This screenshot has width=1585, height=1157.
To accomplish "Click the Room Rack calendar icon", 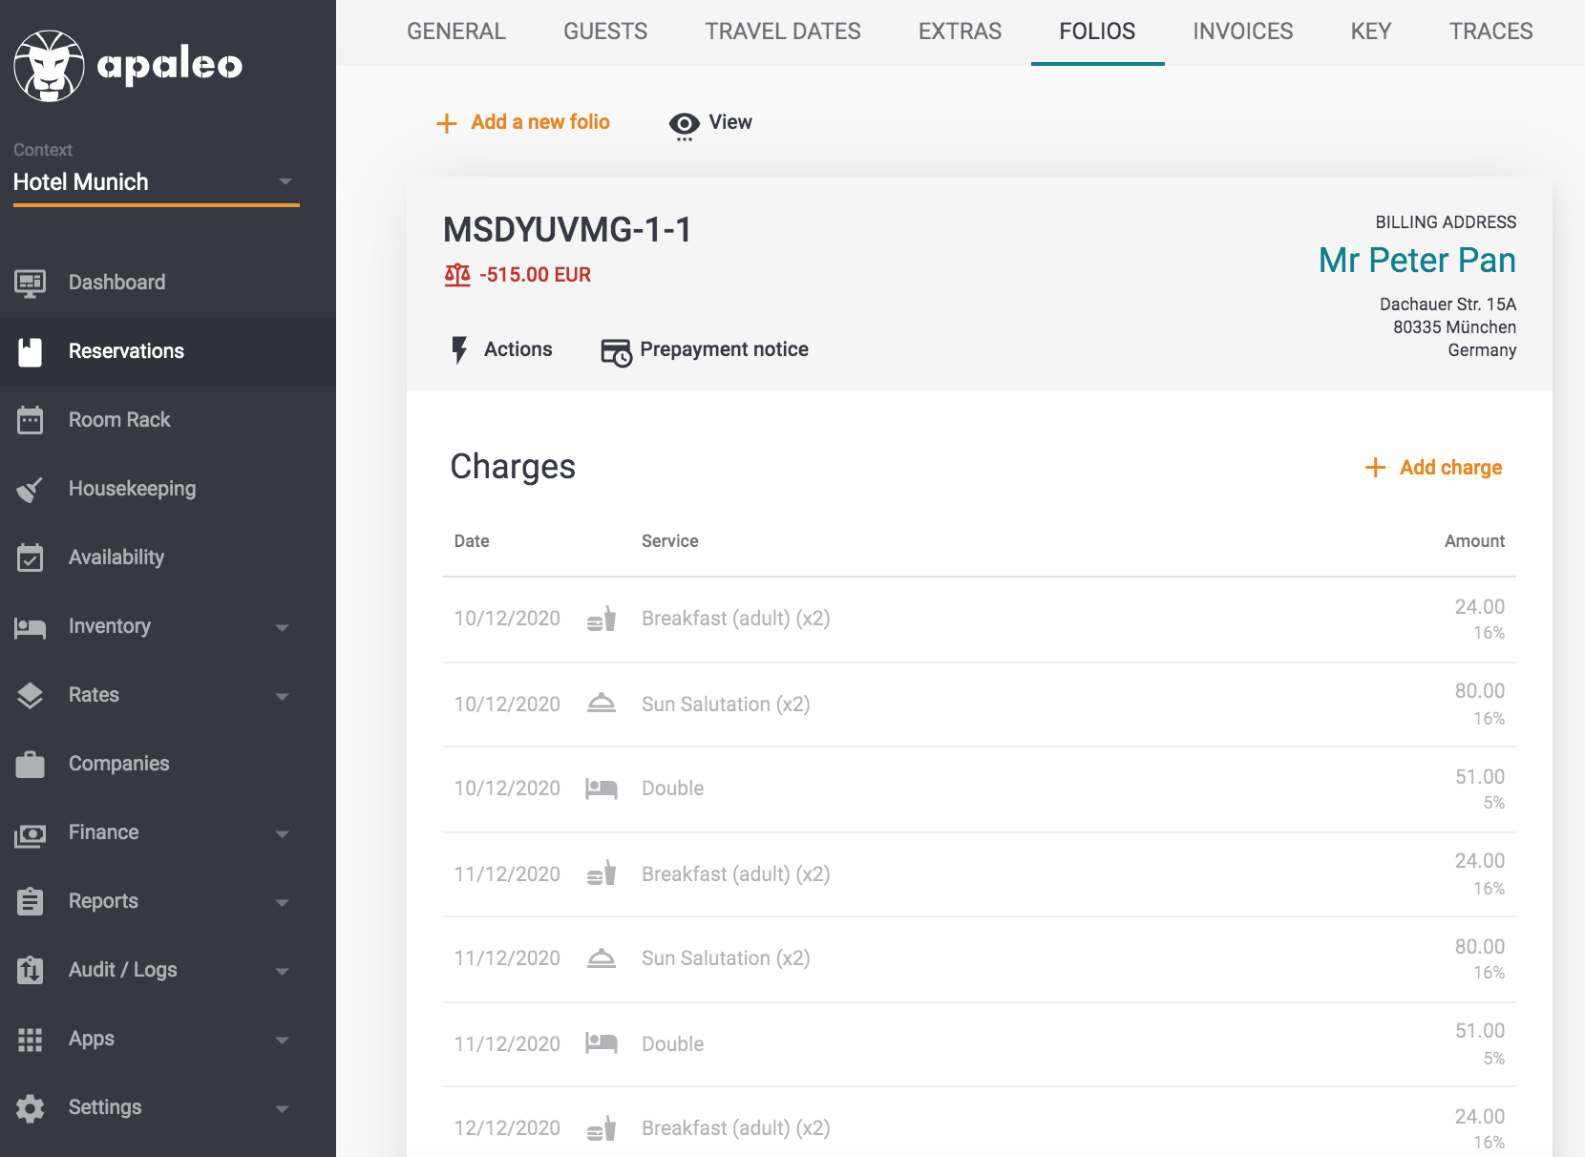I will 31,420.
